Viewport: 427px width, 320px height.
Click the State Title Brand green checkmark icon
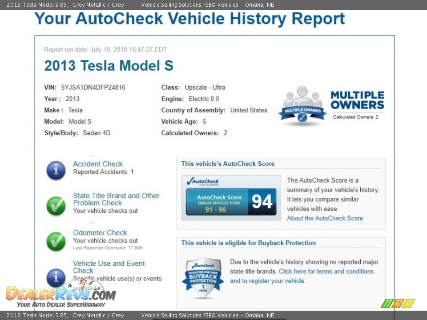tap(56, 206)
